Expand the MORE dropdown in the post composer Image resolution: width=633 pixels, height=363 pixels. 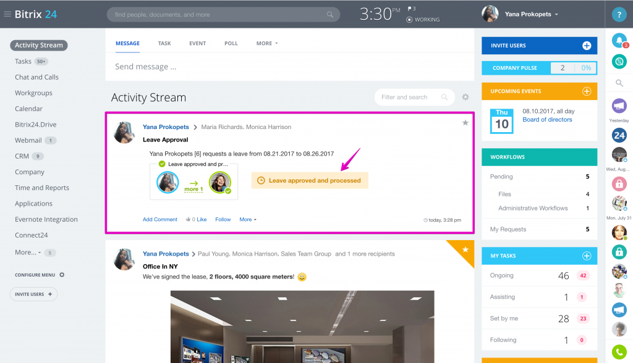267,43
